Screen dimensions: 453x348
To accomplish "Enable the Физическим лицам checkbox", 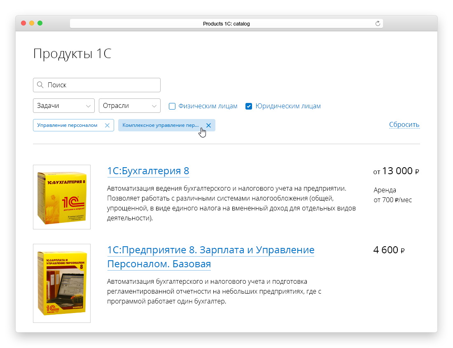I will pos(172,106).
